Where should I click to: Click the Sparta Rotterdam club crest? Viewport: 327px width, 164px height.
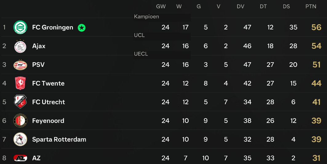pyautogui.click(x=20, y=139)
